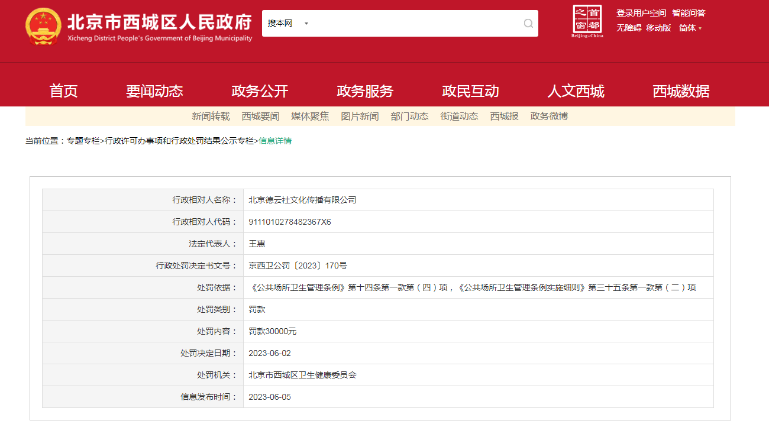Open the 政务微博 sub-navigation tab
This screenshot has width=769, height=437.
[x=549, y=116]
